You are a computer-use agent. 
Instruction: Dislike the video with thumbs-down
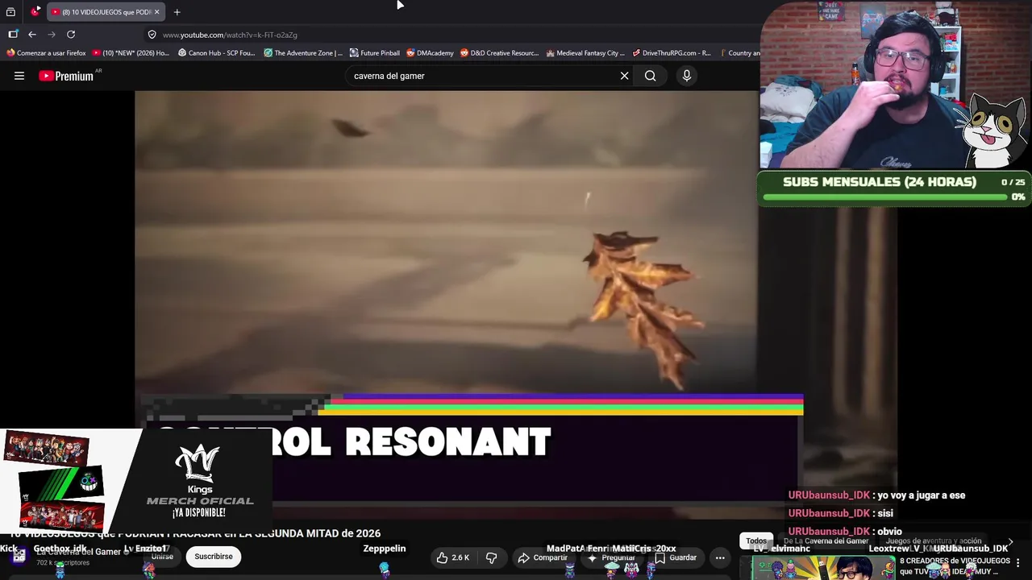491,557
